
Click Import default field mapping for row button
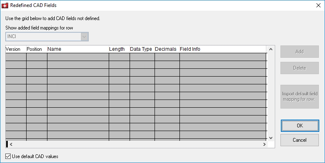[300, 97]
